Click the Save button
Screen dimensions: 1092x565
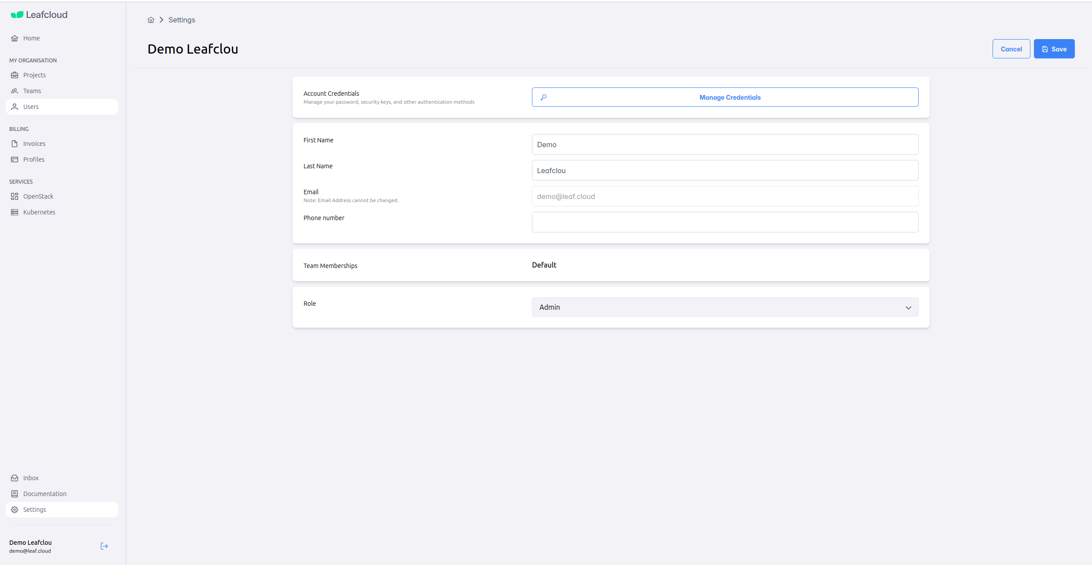(1054, 49)
